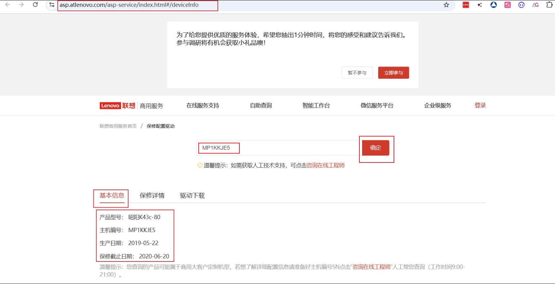Decline survey with 暂不参与 button
The width and height of the screenshot is (555, 284).
pos(357,73)
